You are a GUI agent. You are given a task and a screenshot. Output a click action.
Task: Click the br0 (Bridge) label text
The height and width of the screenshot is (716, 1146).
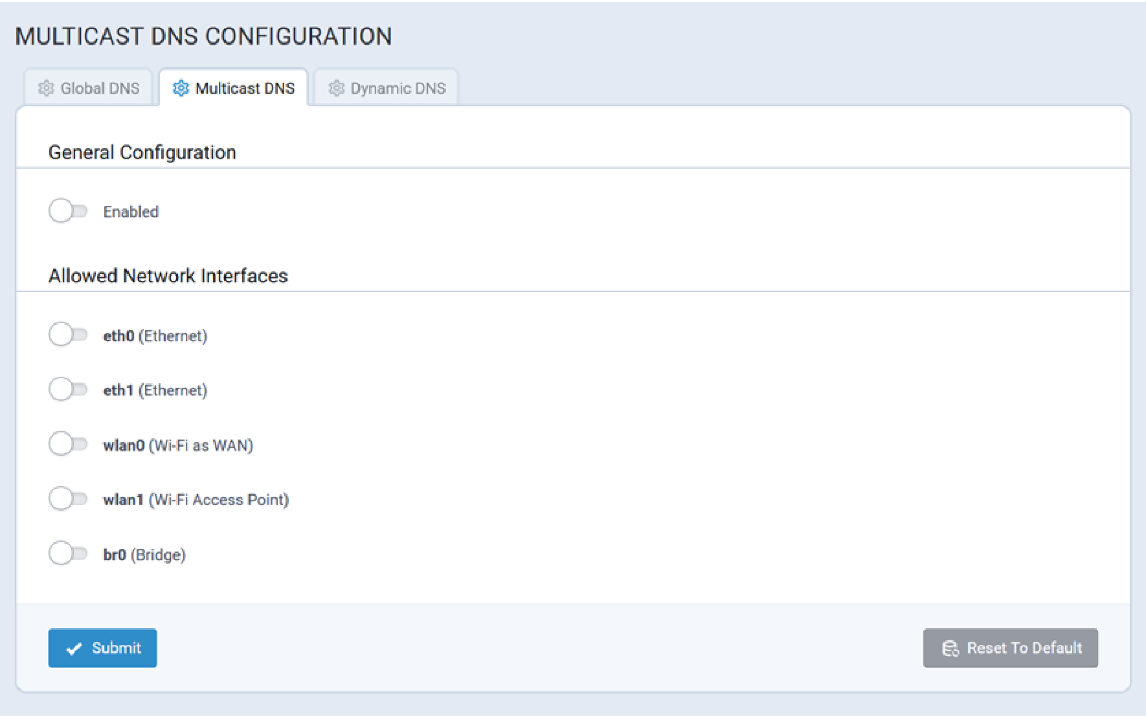point(144,555)
